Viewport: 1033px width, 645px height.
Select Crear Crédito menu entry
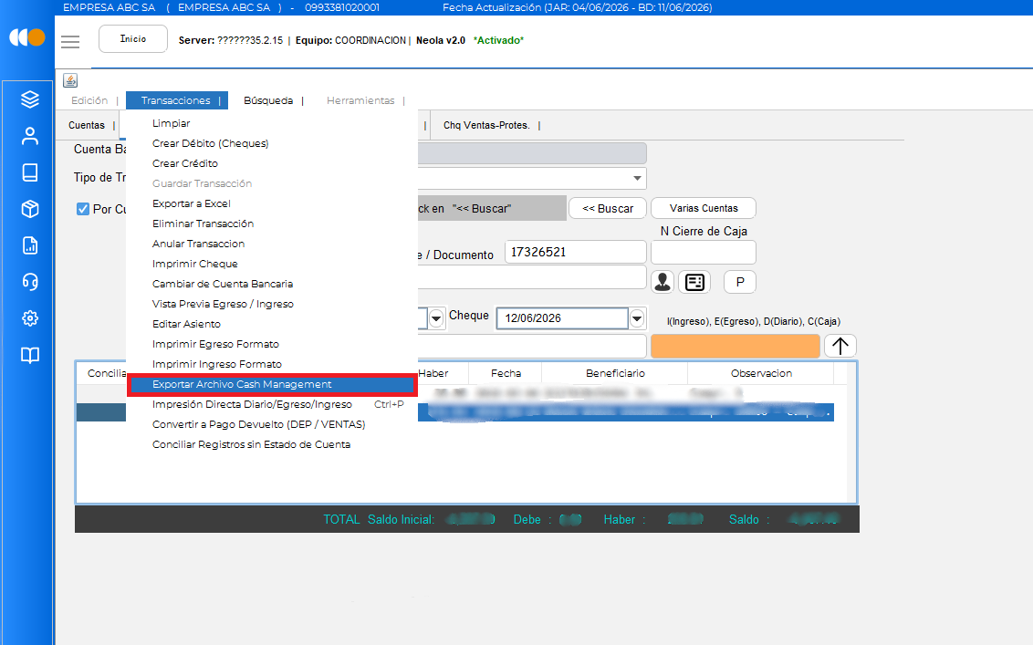click(271, 163)
